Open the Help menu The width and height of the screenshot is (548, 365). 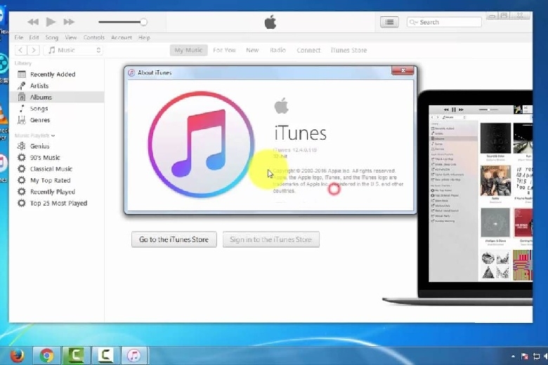(144, 37)
